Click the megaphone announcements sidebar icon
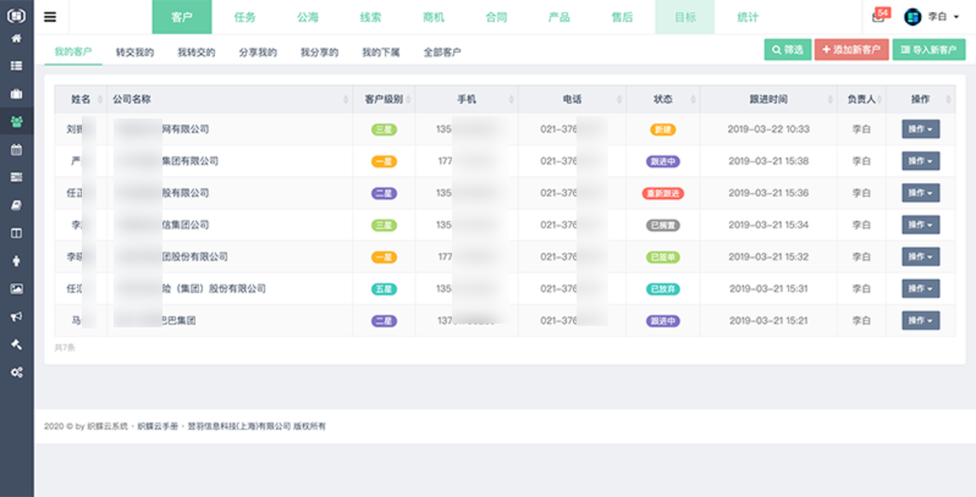Image resolution: width=976 pixels, height=497 pixels. tap(16, 316)
